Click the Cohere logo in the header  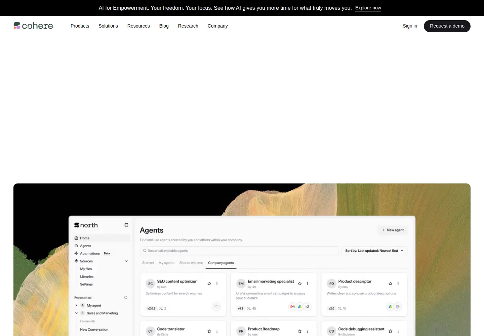pos(33,26)
